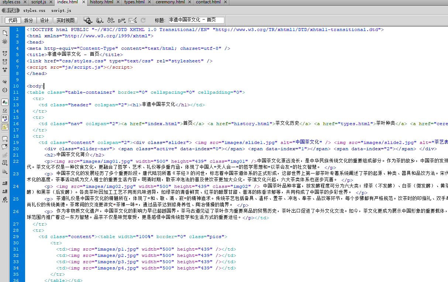Close the ceremony.html tab
Image resolution: width=448 pixels, height=282 pixels.
coord(189,2)
